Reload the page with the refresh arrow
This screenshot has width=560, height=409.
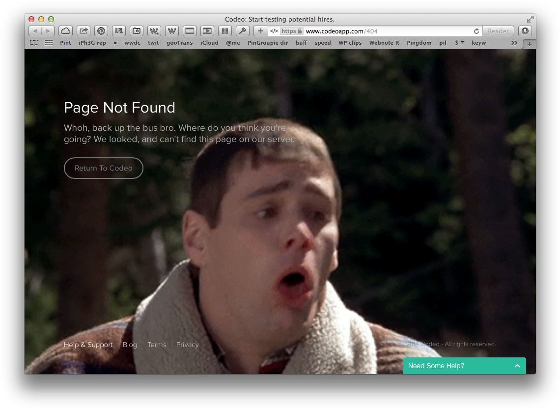click(x=476, y=30)
